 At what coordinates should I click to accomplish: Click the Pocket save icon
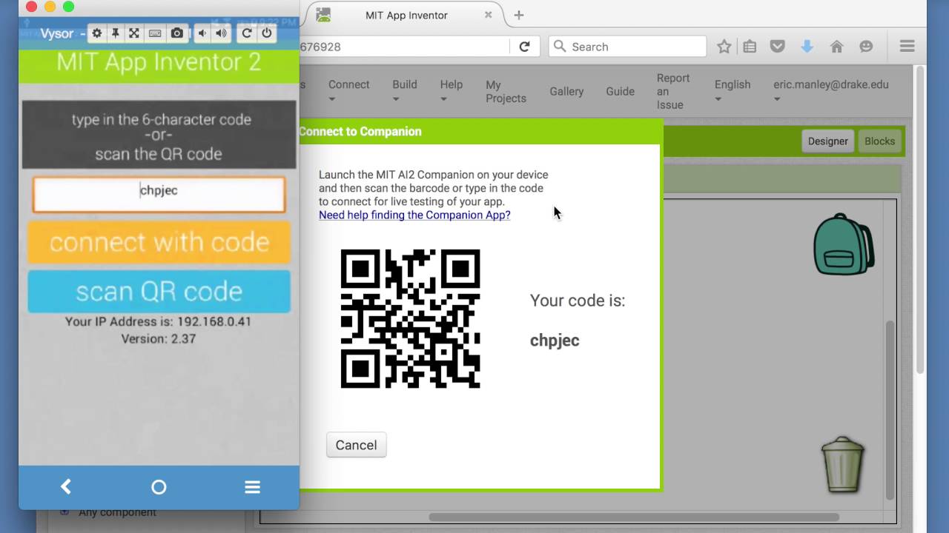coord(777,47)
